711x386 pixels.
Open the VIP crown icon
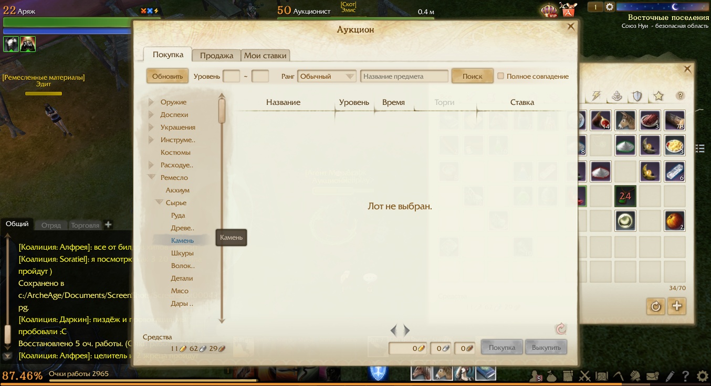point(549,10)
